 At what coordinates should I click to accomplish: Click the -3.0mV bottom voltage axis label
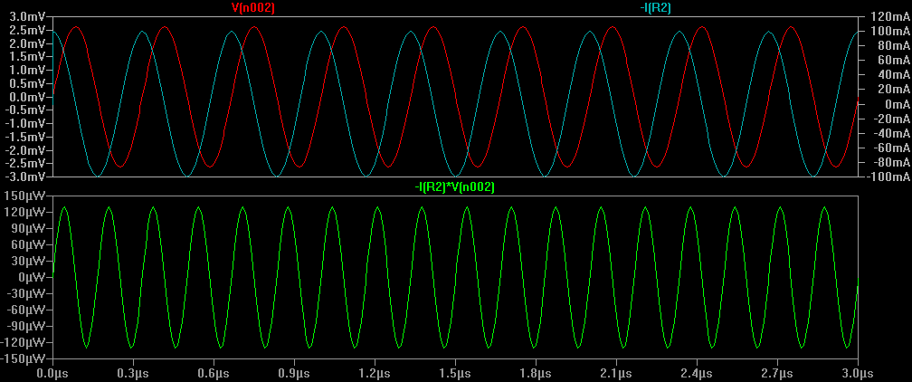(x=25, y=177)
